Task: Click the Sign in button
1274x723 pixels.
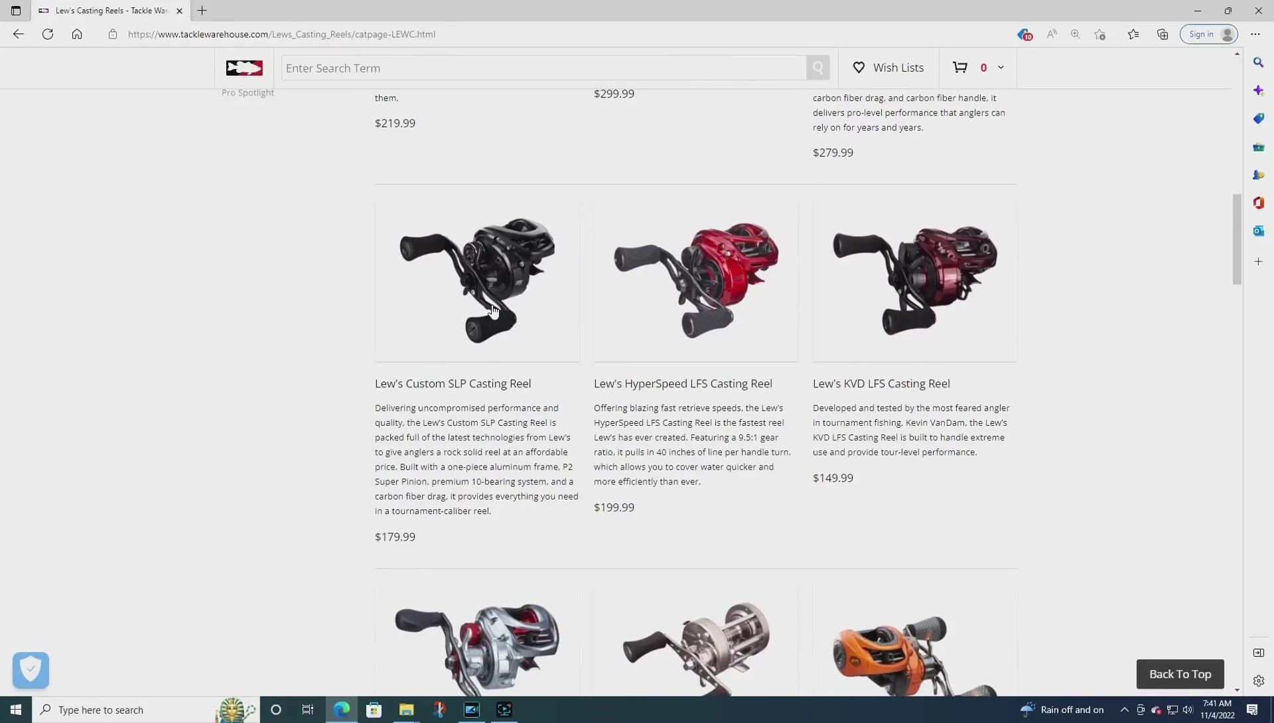Action: pos(1209,34)
